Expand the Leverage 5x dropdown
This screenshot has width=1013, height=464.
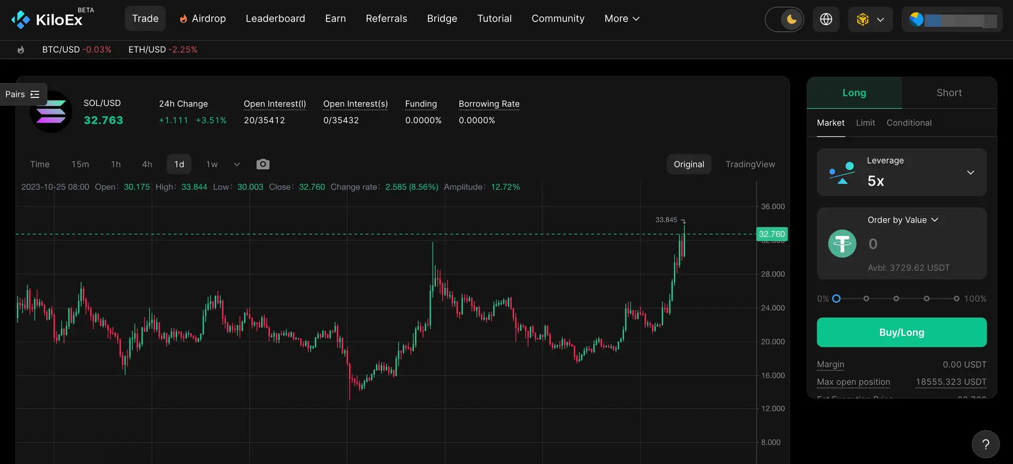point(970,173)
